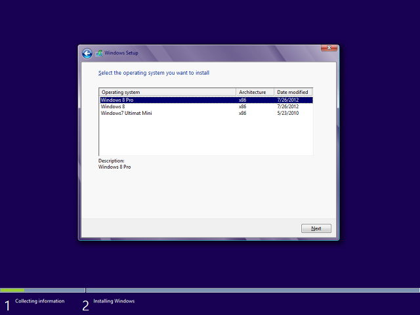The height and width of the screenshot is (315, 420).
Task: Go back using the blue arrow button
Action: pyautogui.click(x=87, y=53)
